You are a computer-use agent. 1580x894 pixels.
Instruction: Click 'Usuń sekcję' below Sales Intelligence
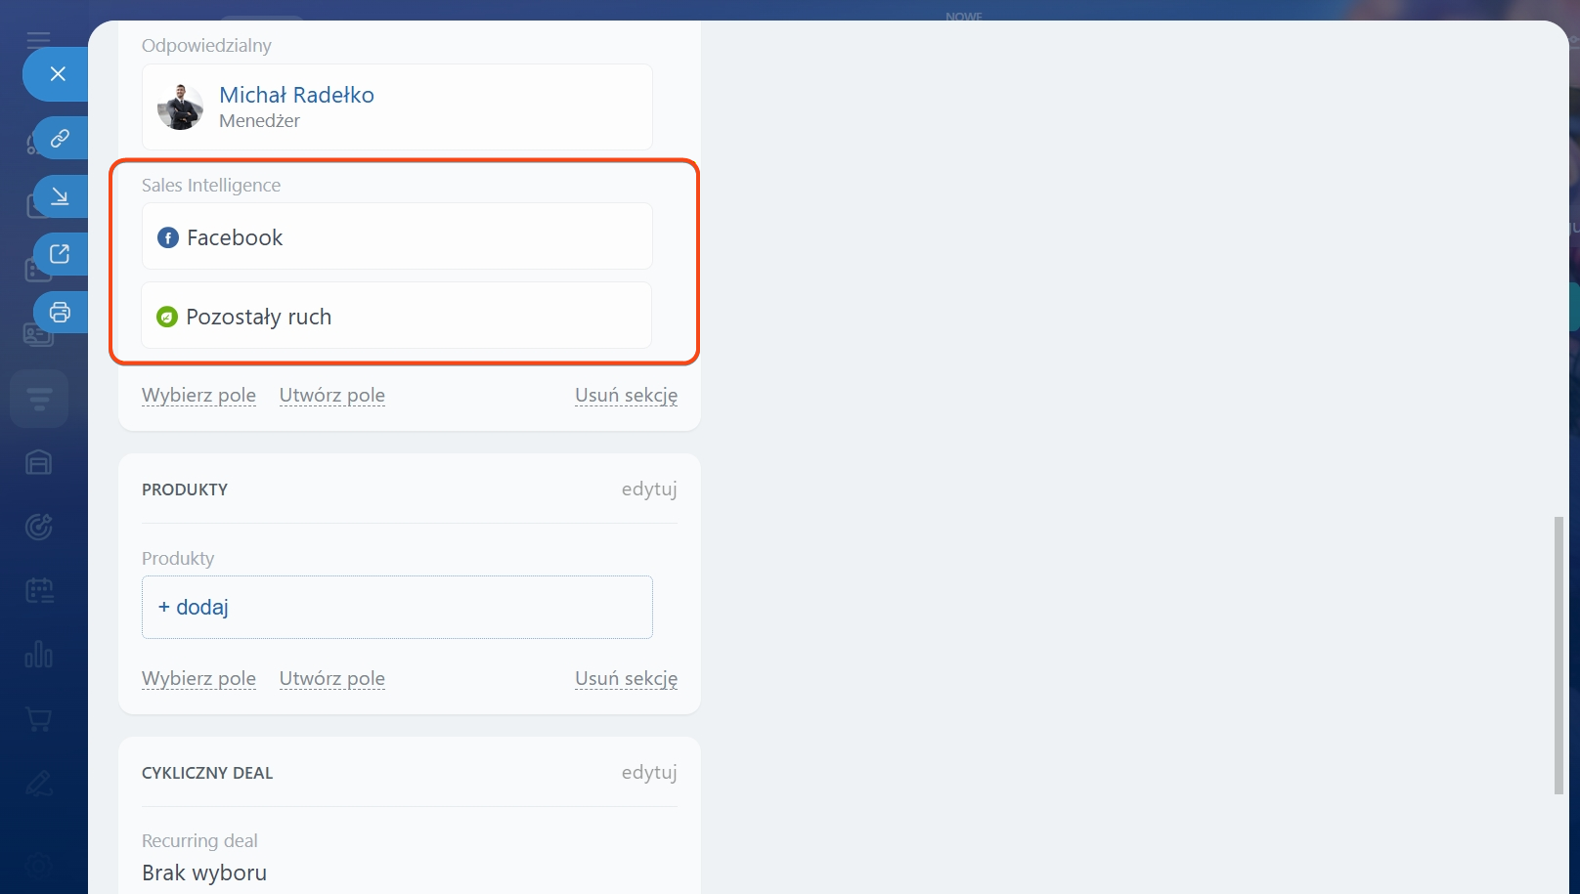pyautogui.click(x=626, y=395)
